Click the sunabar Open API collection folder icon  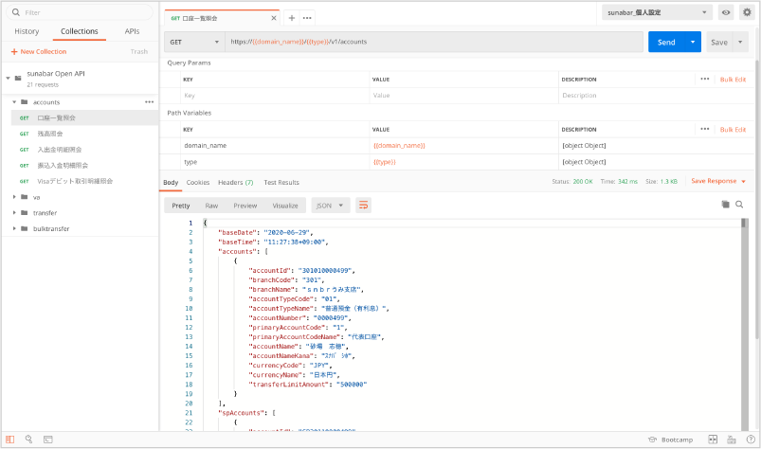point(18,78)
